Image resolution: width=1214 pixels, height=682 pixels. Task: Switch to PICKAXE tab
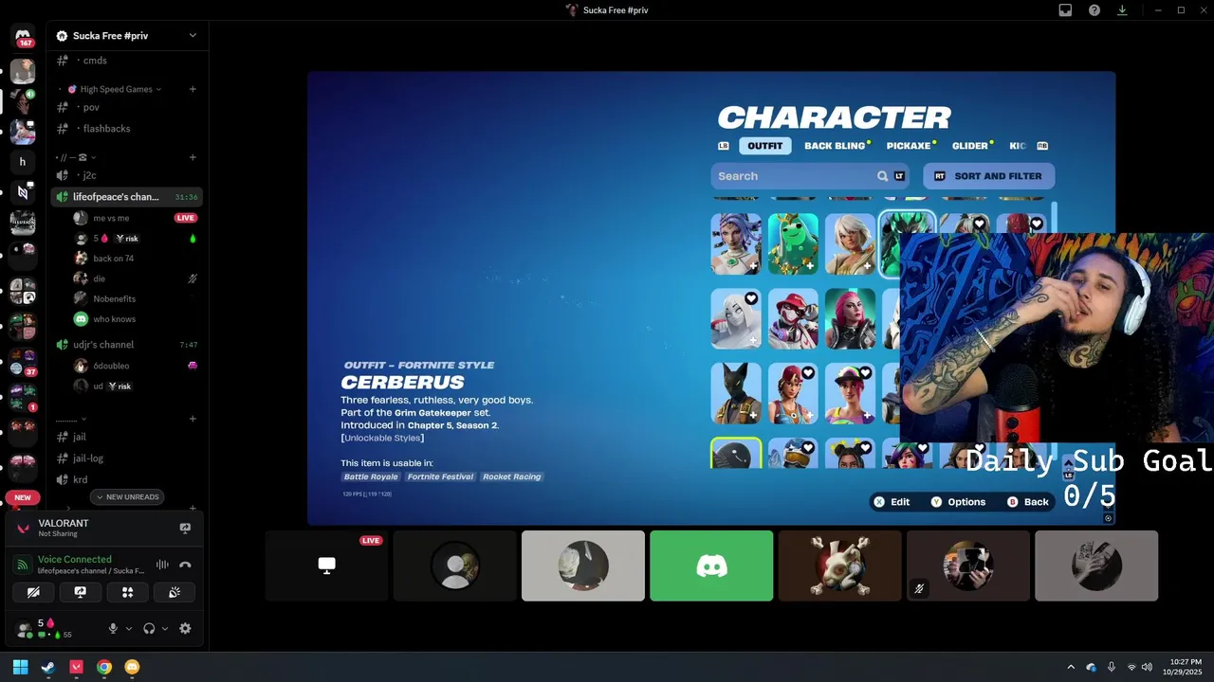(909, 146)
